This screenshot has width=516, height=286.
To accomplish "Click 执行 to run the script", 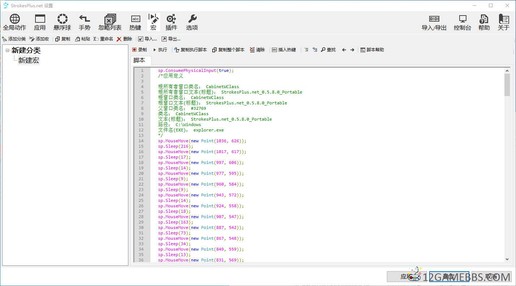I will tap(160, 50).
